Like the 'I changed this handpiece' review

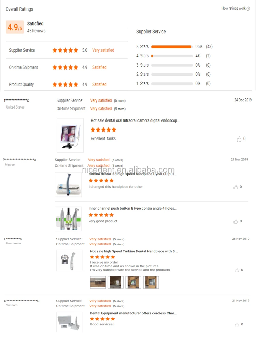click(236, 187)
